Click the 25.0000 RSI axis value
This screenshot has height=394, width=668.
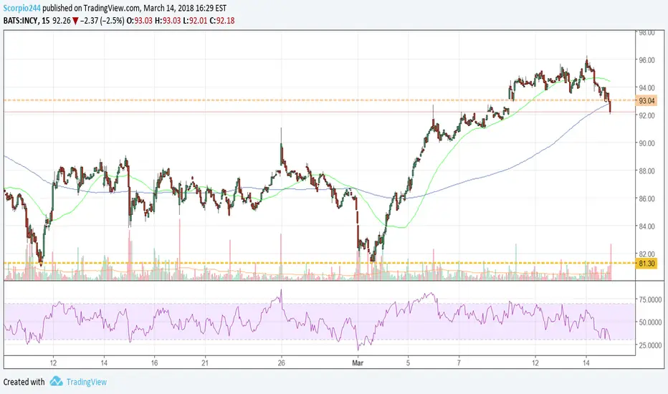tap(650, 345)
